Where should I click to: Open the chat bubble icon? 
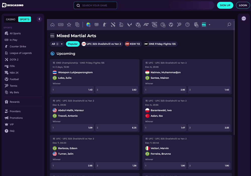click(244, 19)
